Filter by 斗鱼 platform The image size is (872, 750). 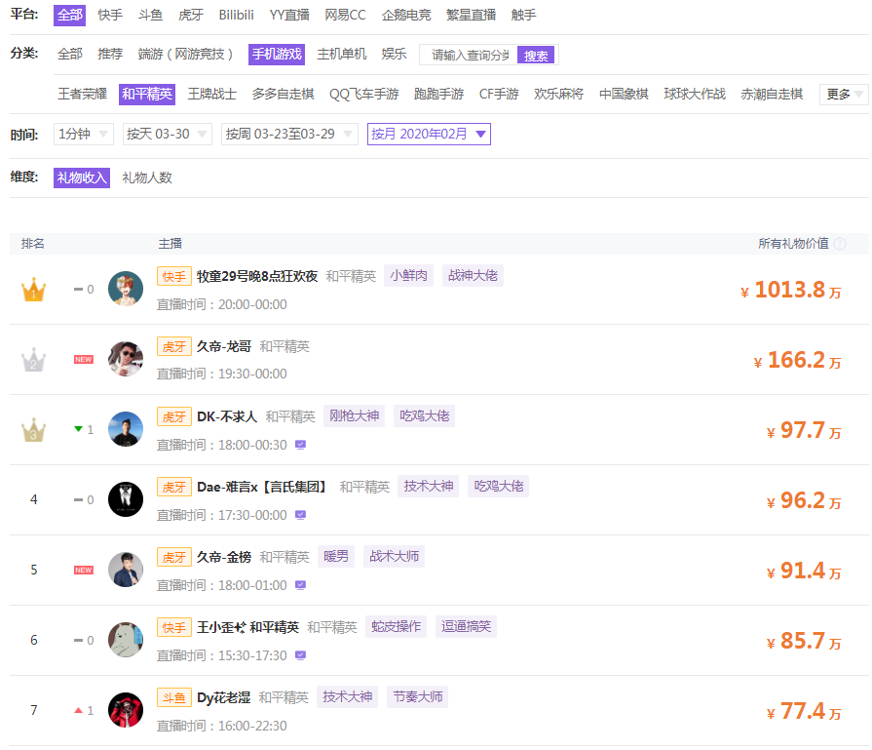pyautogui.click(x=150, y=15)
